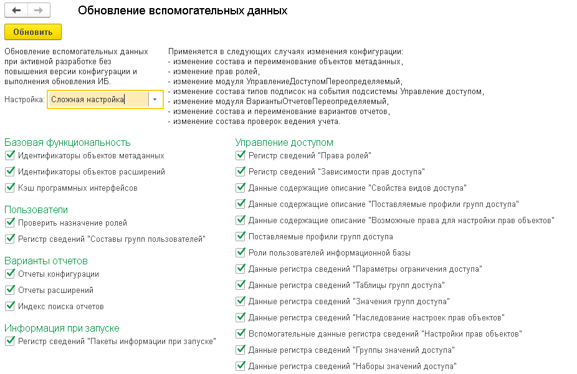Click inside the Сложная настройка field
The height and width of the screenshot is (374, 577).
point(98,99)
